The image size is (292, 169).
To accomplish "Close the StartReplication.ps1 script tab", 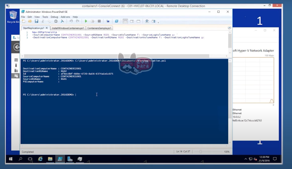I will [x=47, y=28].
